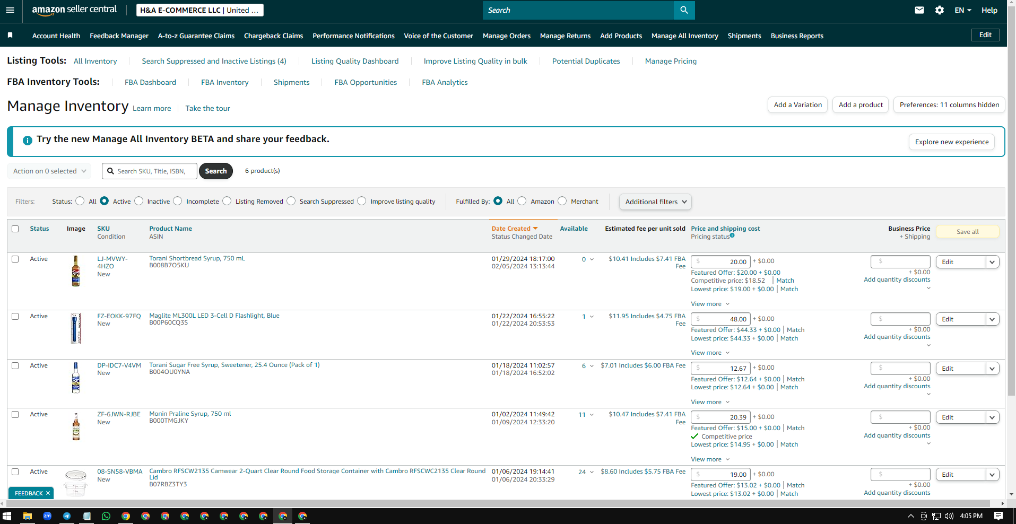This screenshot has width=1016, height=524.
Task: Expand View more under Monin Praline pricing
Action: coord(710,459)
